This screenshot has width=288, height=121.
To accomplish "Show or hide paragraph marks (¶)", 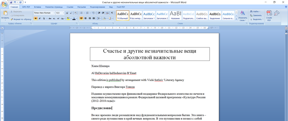I will point(112,13).
